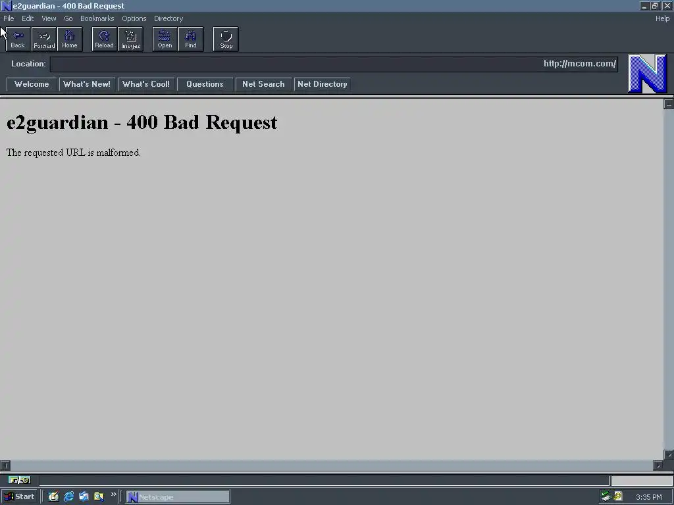Screen dimensions: 674x505
Task: Reload the current page
Action: (x=105, y=39)
